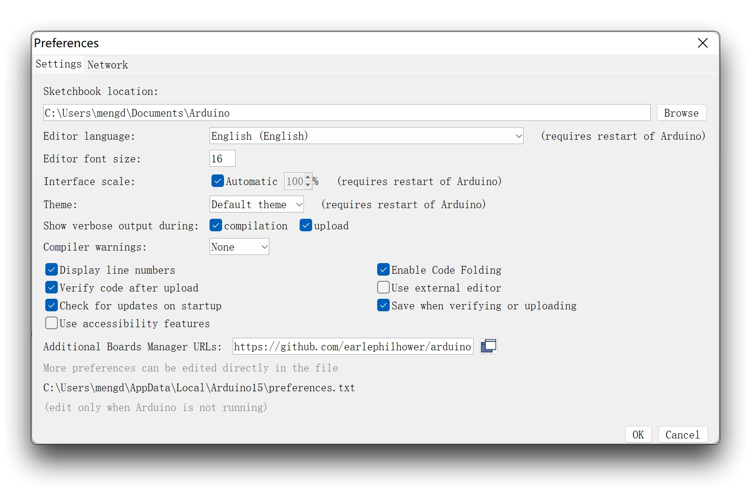Switch to the Network tab

108,65
